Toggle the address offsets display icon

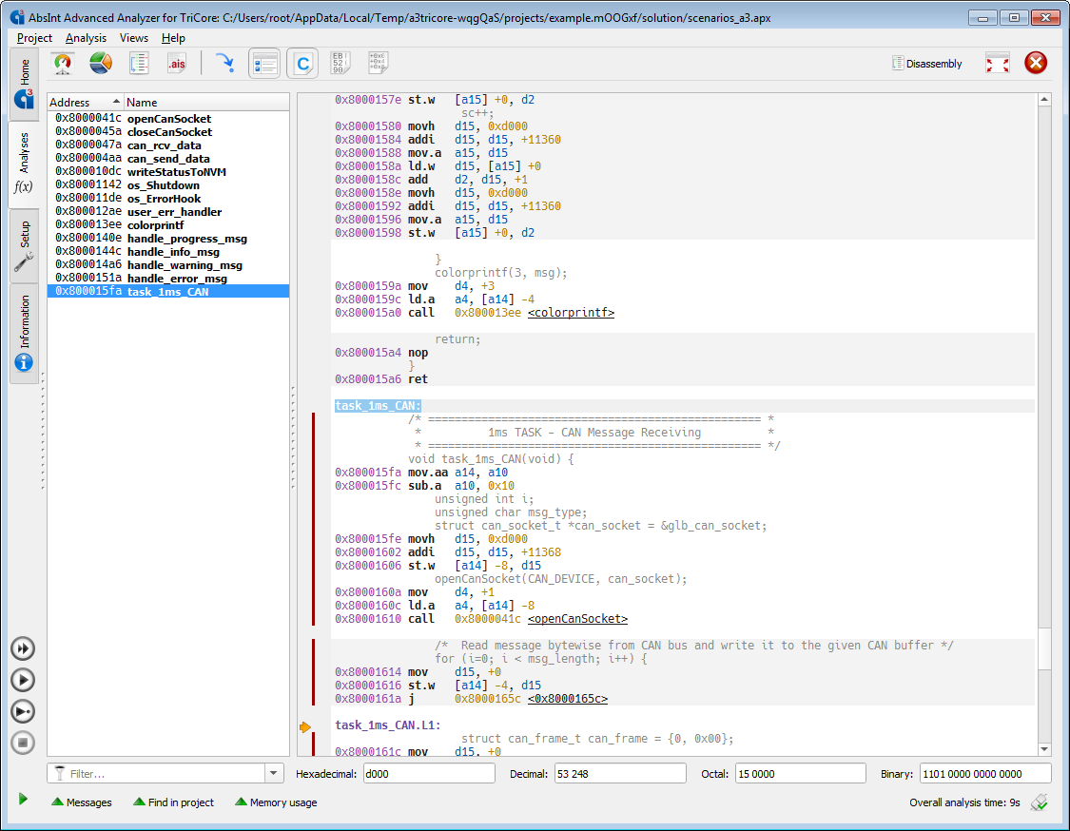tap(378, 64)
